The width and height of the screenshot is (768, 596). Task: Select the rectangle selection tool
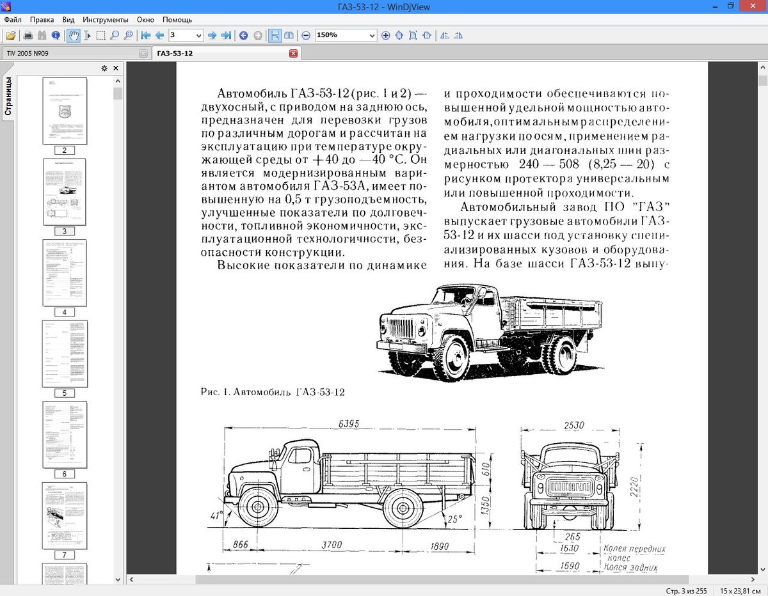(100, 36)
